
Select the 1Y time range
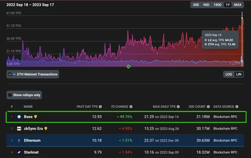click(228, 5)
